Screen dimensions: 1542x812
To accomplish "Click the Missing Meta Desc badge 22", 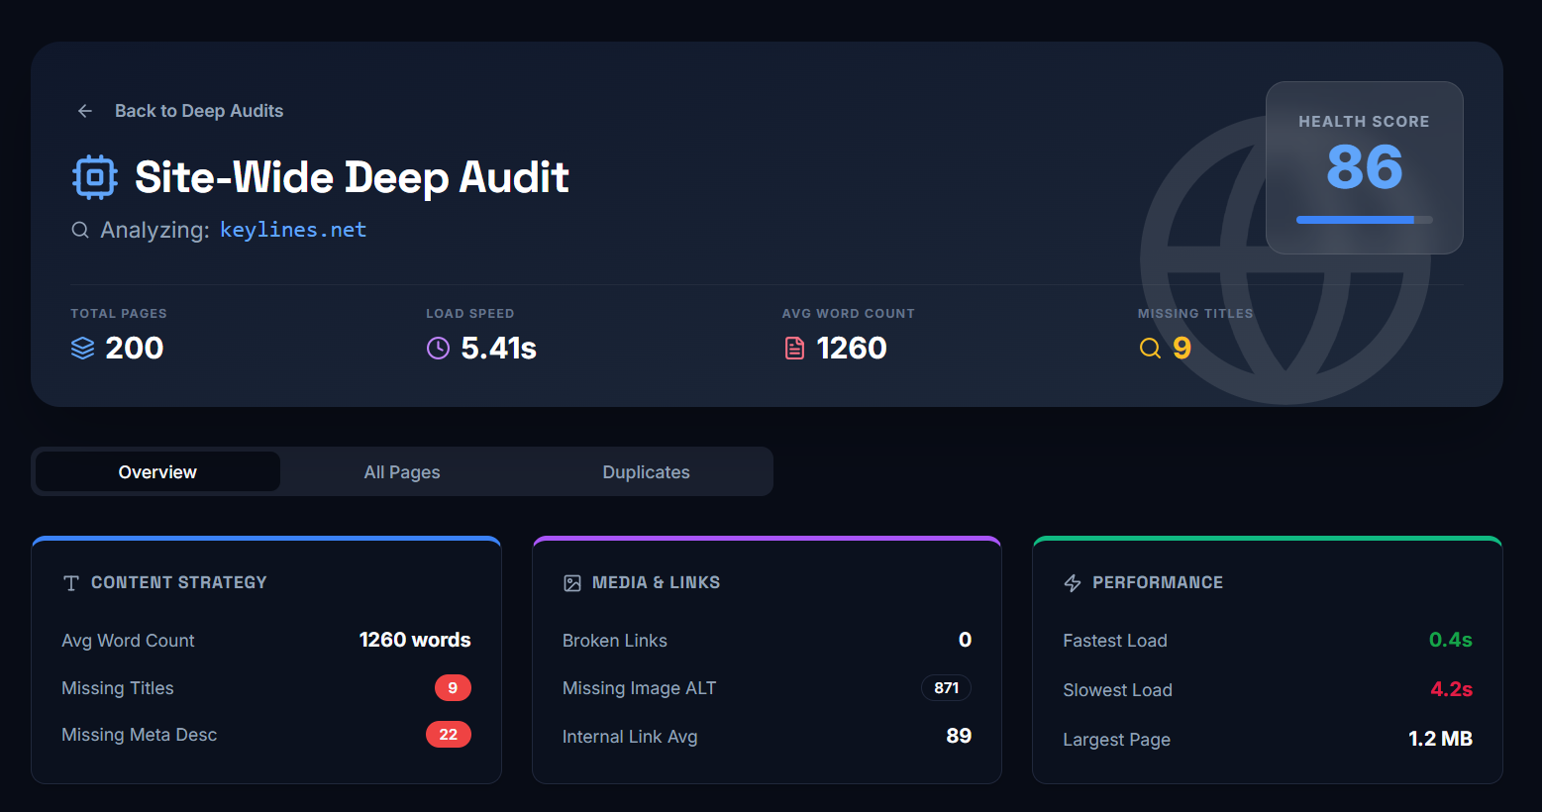I will [x=449, y=734].
